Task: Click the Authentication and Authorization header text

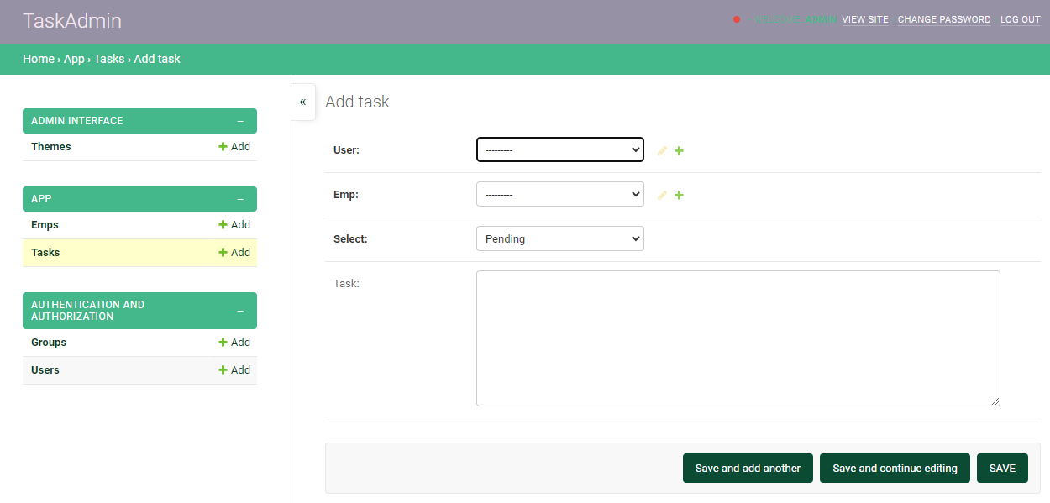Action: pyautogui.click(x=87, y=311)
